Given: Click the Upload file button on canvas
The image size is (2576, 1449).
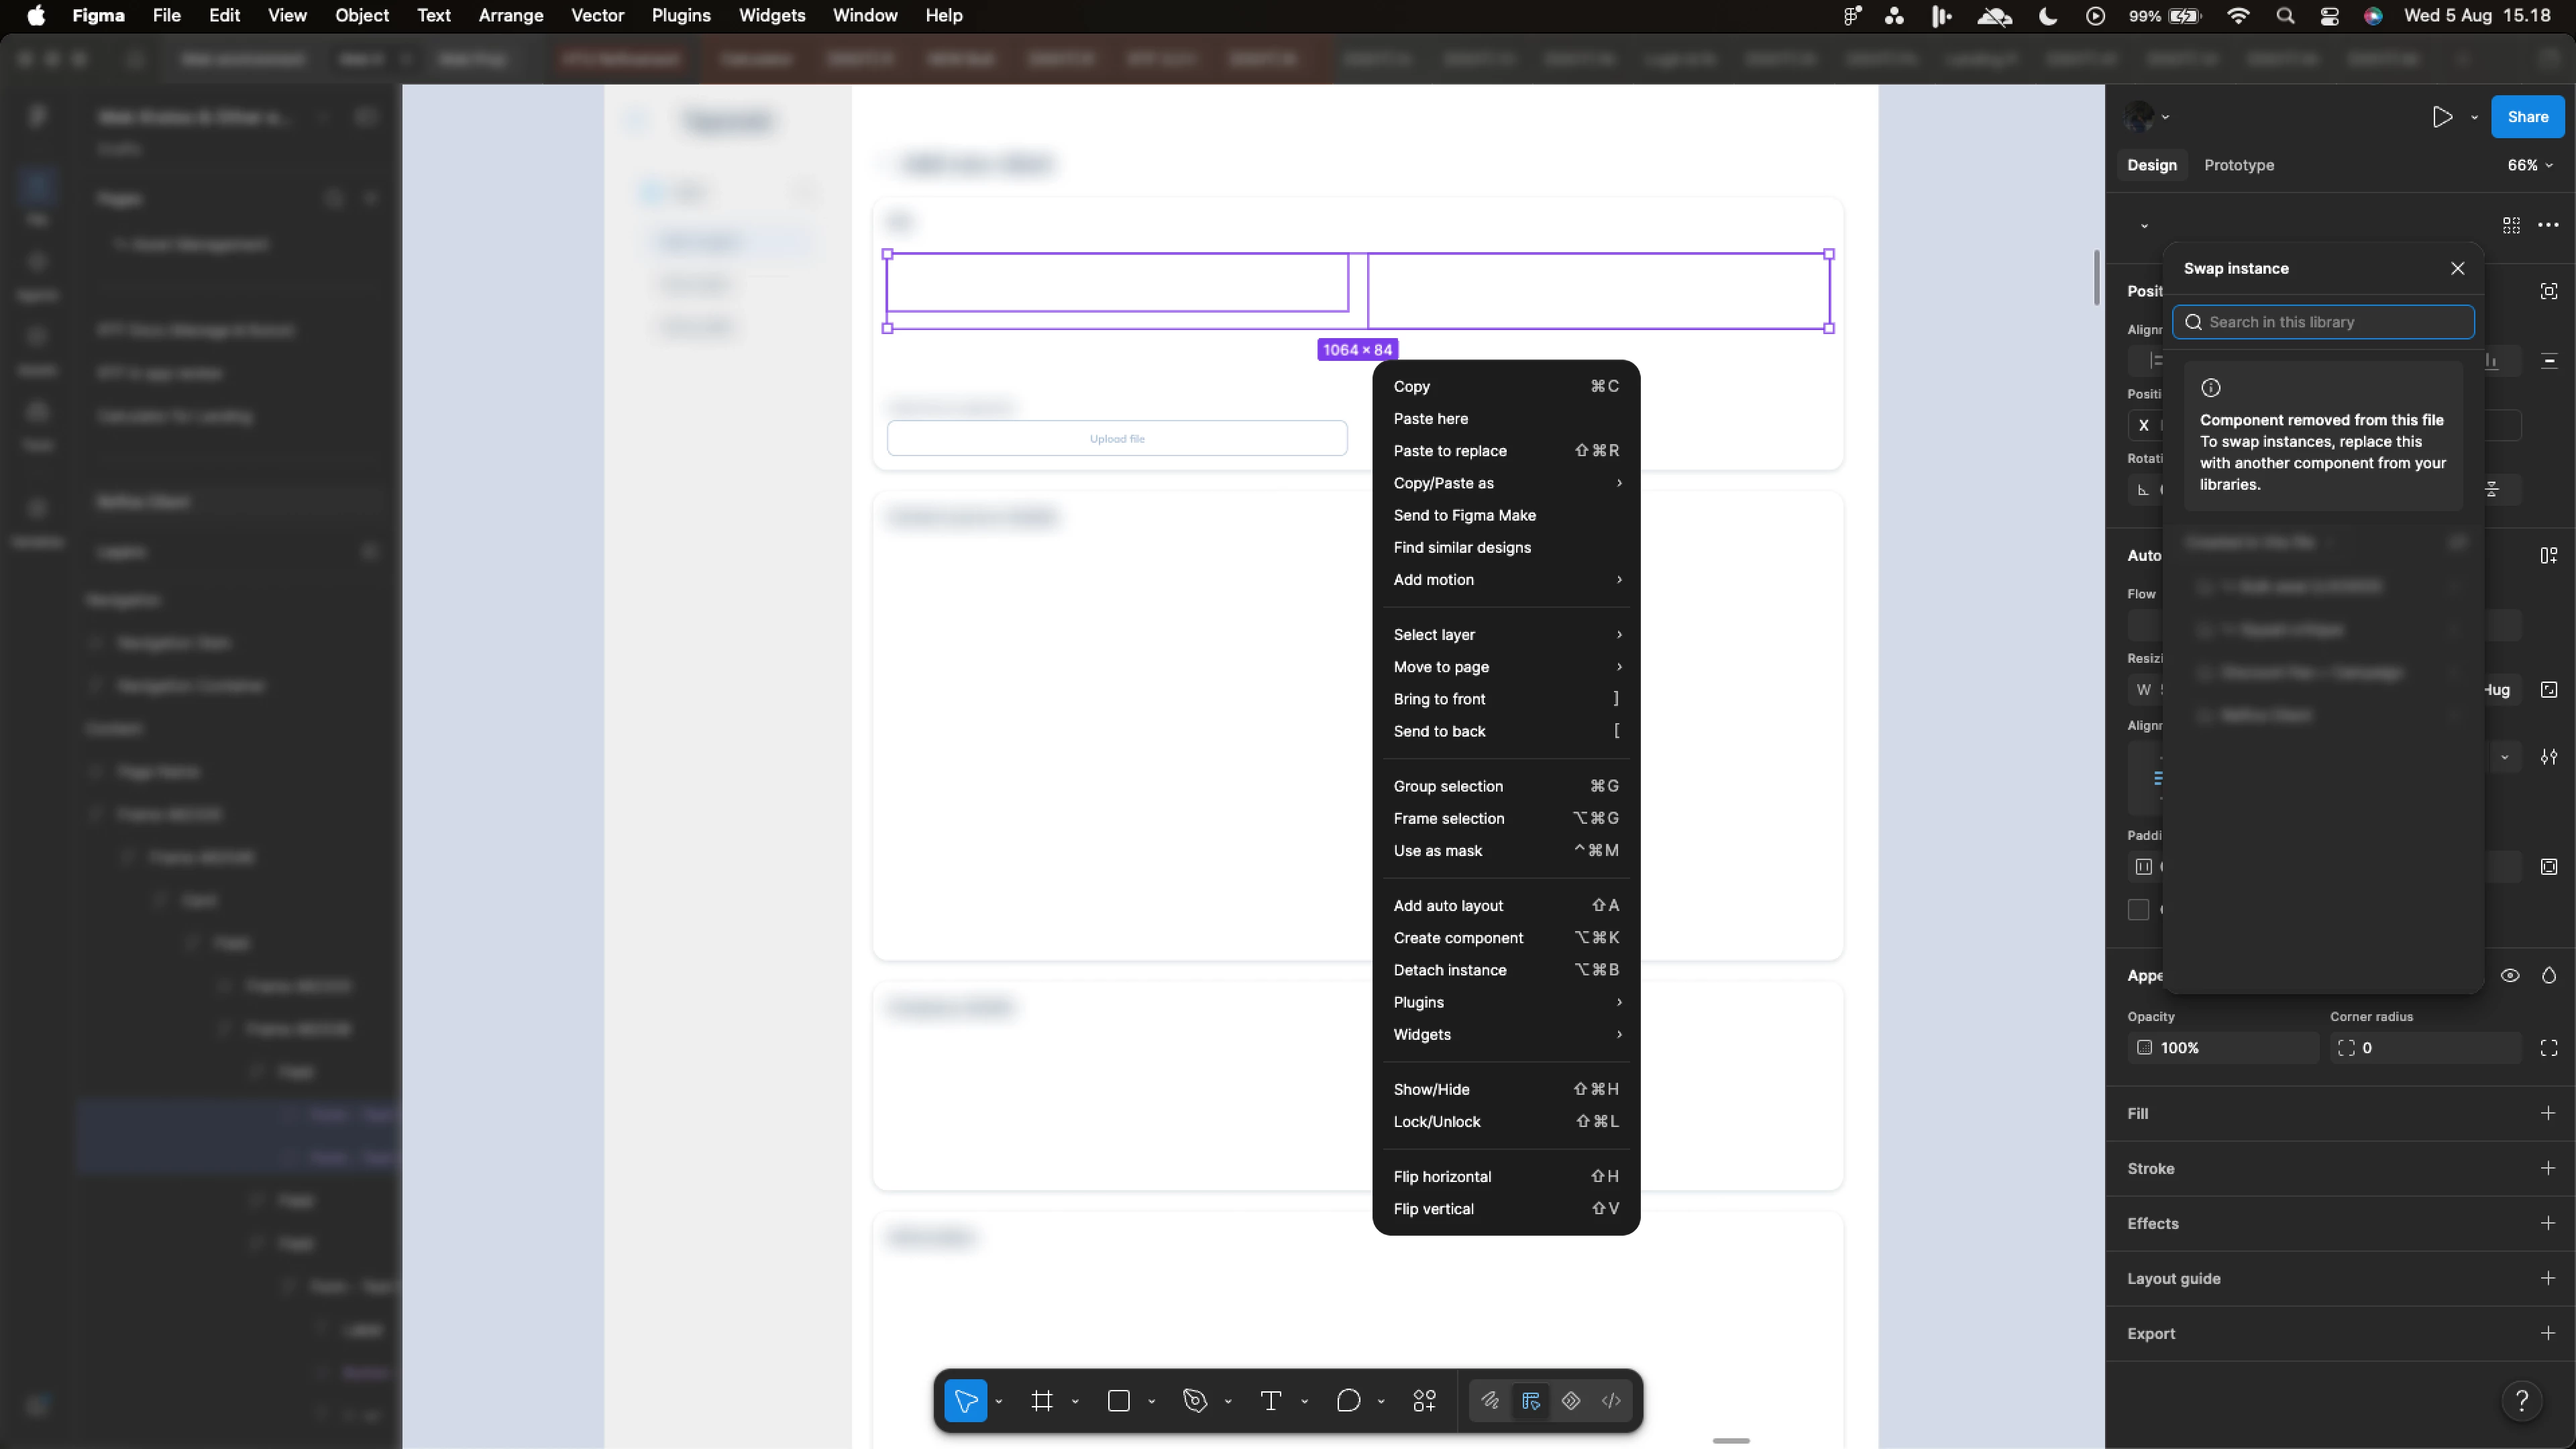Looking at the screenshot, I should pos(1117,438).
